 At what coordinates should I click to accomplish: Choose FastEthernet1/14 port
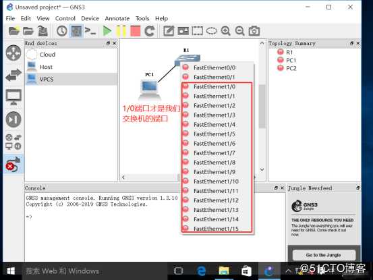(x=217, y=219)
